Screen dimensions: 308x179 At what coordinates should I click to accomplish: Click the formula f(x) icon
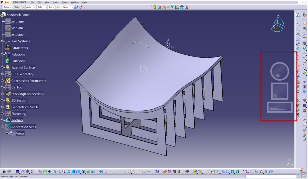coord(4,171)
